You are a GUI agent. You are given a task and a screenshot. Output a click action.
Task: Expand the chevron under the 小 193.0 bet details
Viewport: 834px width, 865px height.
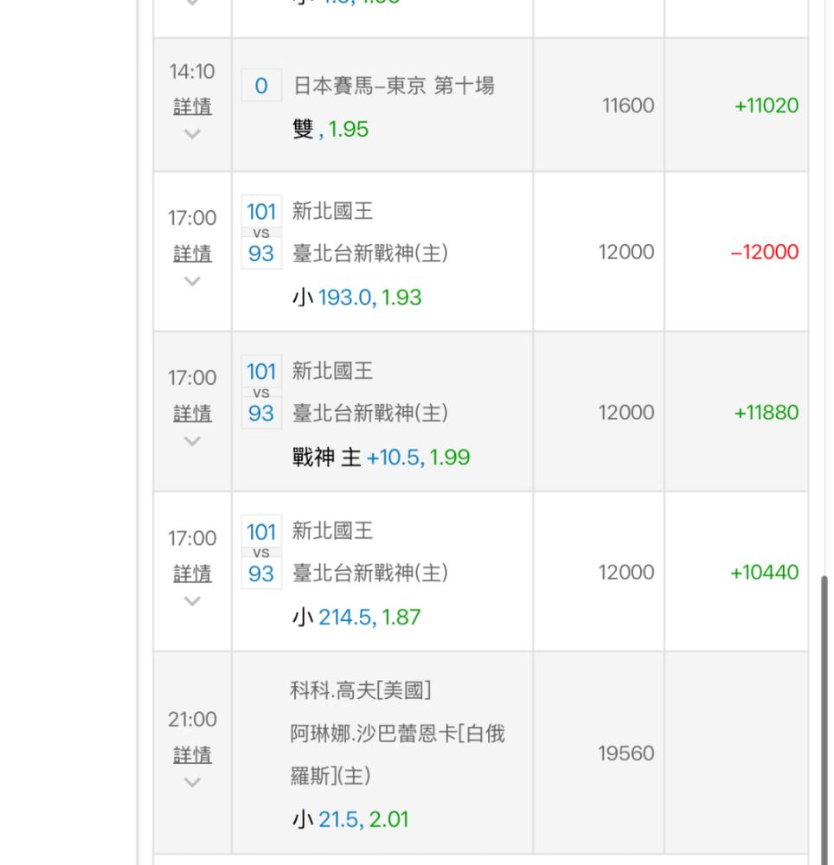192,281
